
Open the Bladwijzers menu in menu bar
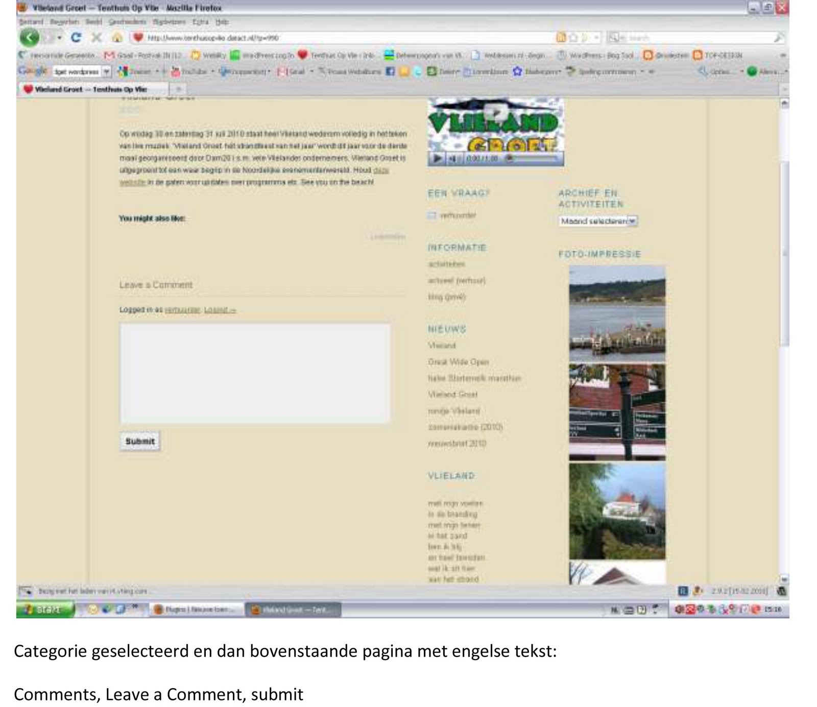pos(170,22)
